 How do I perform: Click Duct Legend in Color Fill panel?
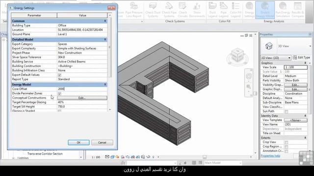[x=212, y=10]
